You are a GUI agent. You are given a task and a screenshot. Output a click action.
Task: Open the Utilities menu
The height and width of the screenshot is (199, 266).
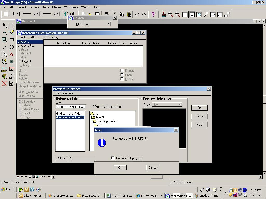57,7
